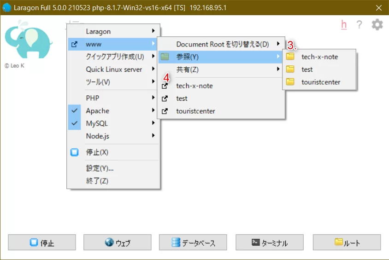Expand the 共有(Z) submenu arrow
389x260 pixels.
[278, 69]
